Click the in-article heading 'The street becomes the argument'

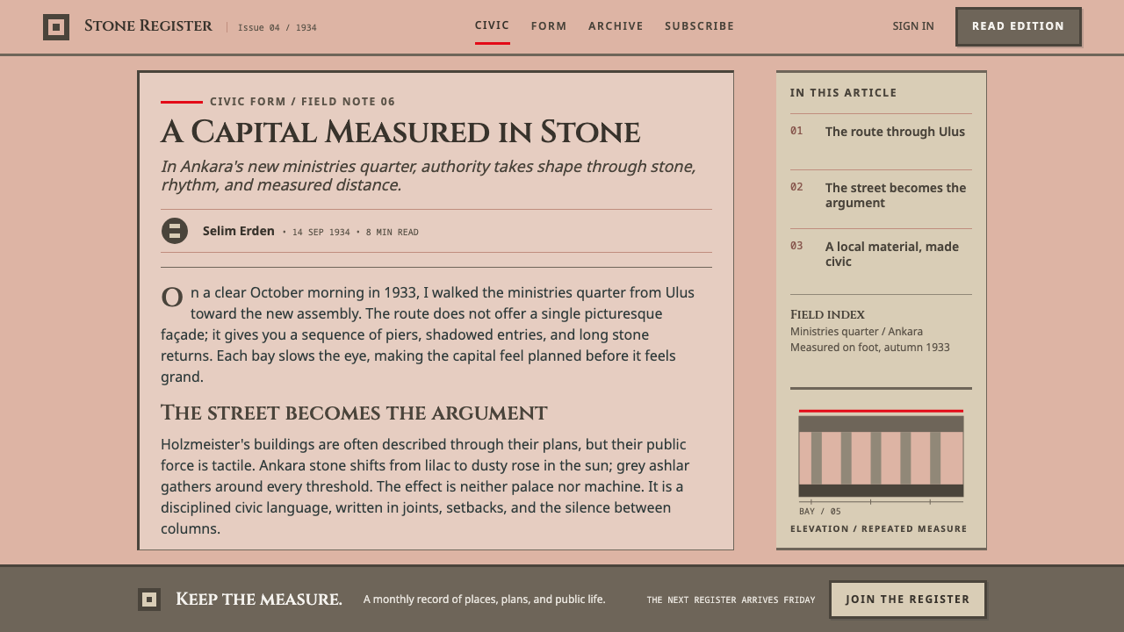(354, 413)
